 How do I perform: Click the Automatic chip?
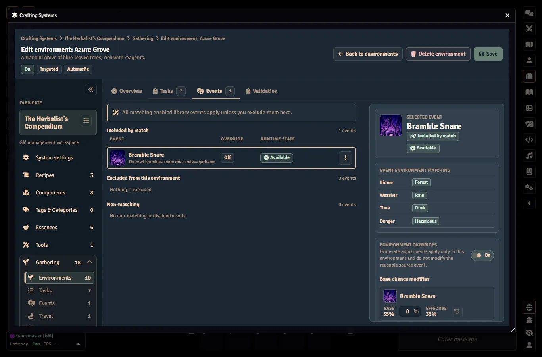point(78,69)
